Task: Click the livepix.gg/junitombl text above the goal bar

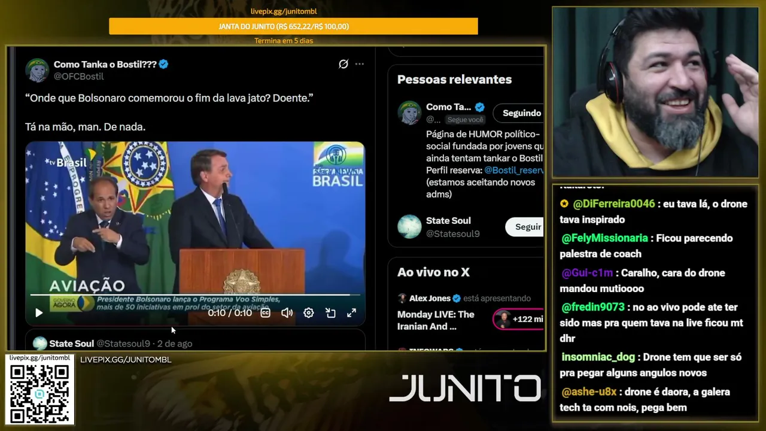Action: (x=284, y=11)
